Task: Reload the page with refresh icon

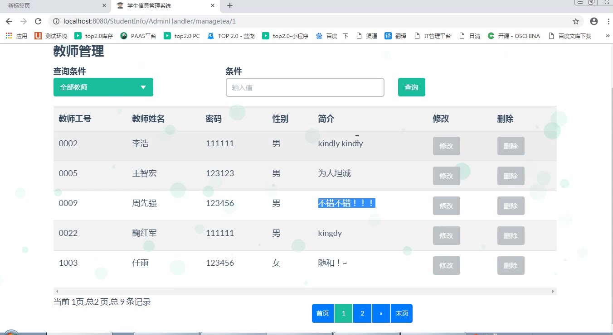Action: tap(38, 21)
